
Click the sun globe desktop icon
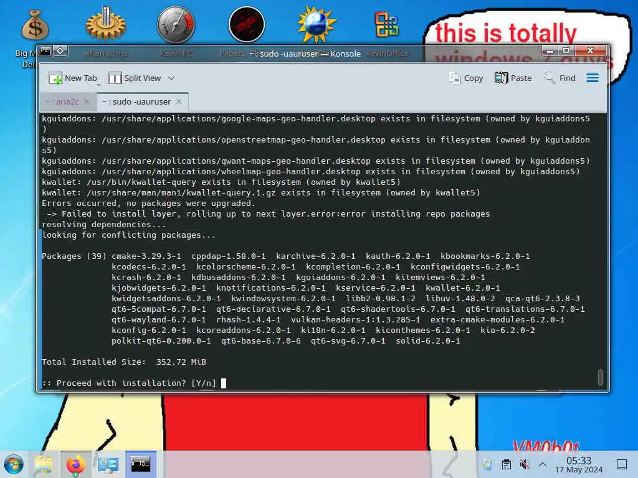(317, 24)
